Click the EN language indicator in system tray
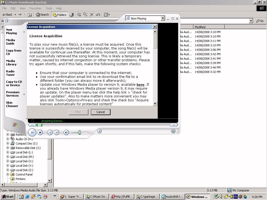The width and height of the screenshot is (267, 200). click(x=235, y=197)
